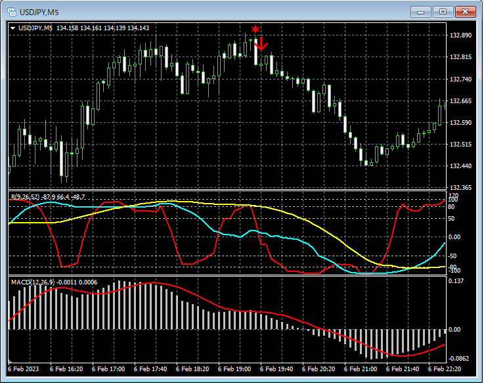
Task: Open the dropdown triangle beside USDJPY,M5 label
Action: coord(12,28)
